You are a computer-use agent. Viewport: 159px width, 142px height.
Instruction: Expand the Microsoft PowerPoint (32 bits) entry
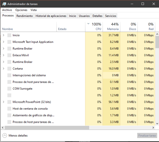(x=3, y=102)
